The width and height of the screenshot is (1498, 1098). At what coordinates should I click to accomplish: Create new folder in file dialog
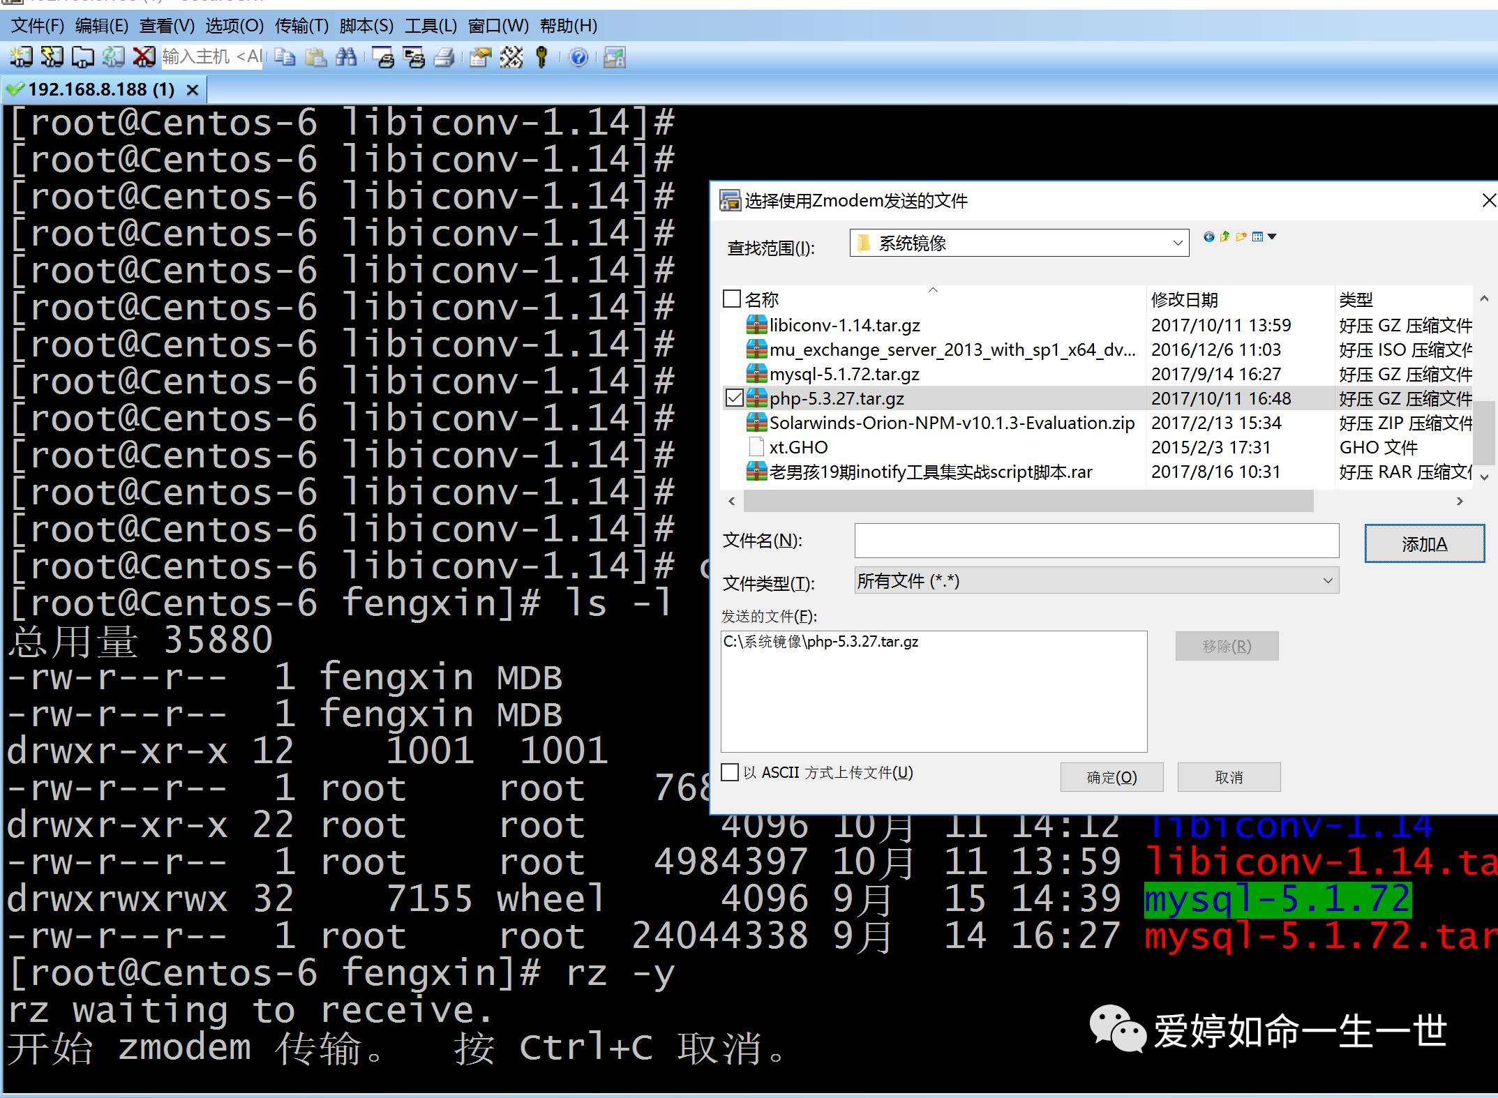tap(1241, 236)
